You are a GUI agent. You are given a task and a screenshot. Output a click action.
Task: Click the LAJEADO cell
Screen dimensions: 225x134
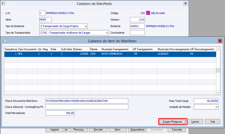174,54
